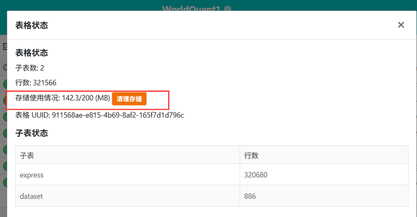Image resolution: width=417 pixels, height=217 pixels.
Task: Click the 886 row count cell
Action: (x=250, y=196)
